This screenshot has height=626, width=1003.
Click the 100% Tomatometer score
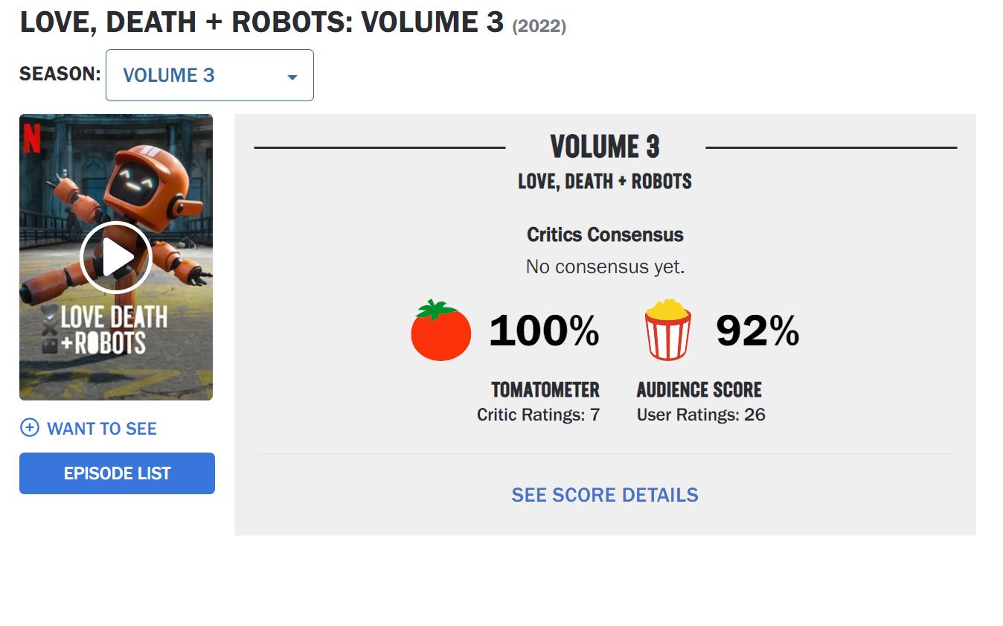click(x=544, y=330)
